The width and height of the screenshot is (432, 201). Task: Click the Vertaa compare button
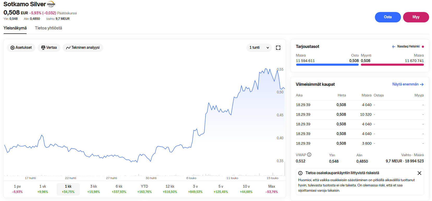click(49, 48)
